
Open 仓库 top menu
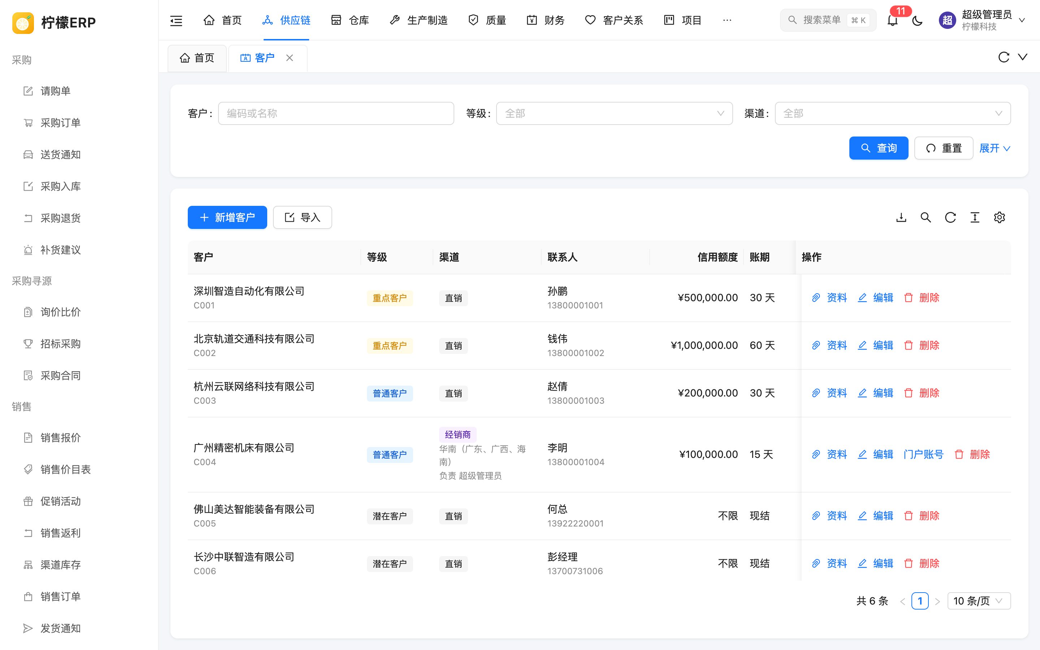click(350, 20)
